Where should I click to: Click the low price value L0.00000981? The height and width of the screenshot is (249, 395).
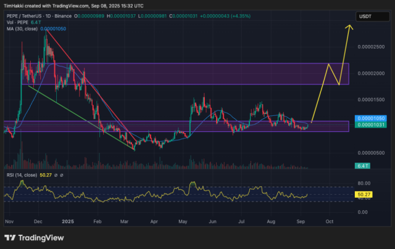click(x=152, y=16)
